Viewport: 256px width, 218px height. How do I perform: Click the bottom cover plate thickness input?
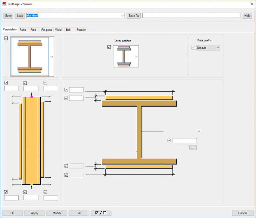(76, 166)
